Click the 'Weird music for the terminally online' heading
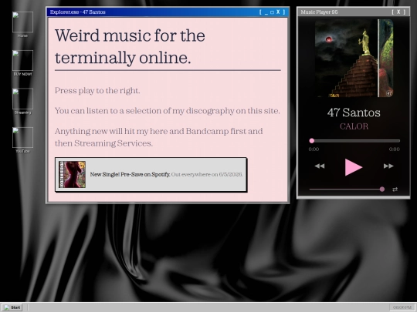Image resolution: width=417 pixels, height=312 pixels. point(130,46)
